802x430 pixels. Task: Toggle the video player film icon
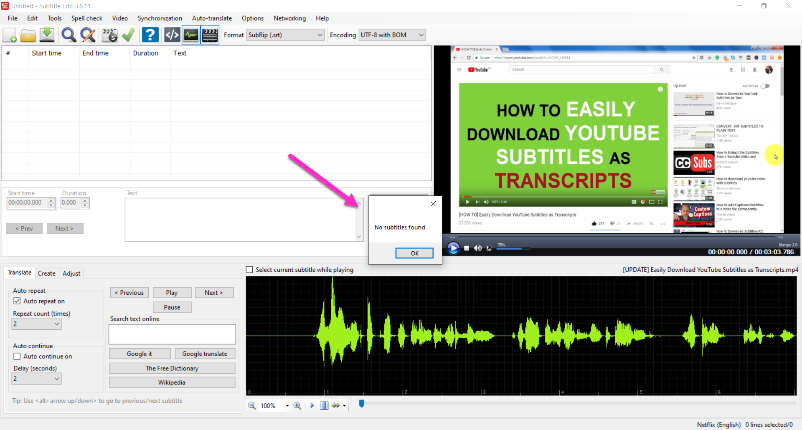pos(210,35)
